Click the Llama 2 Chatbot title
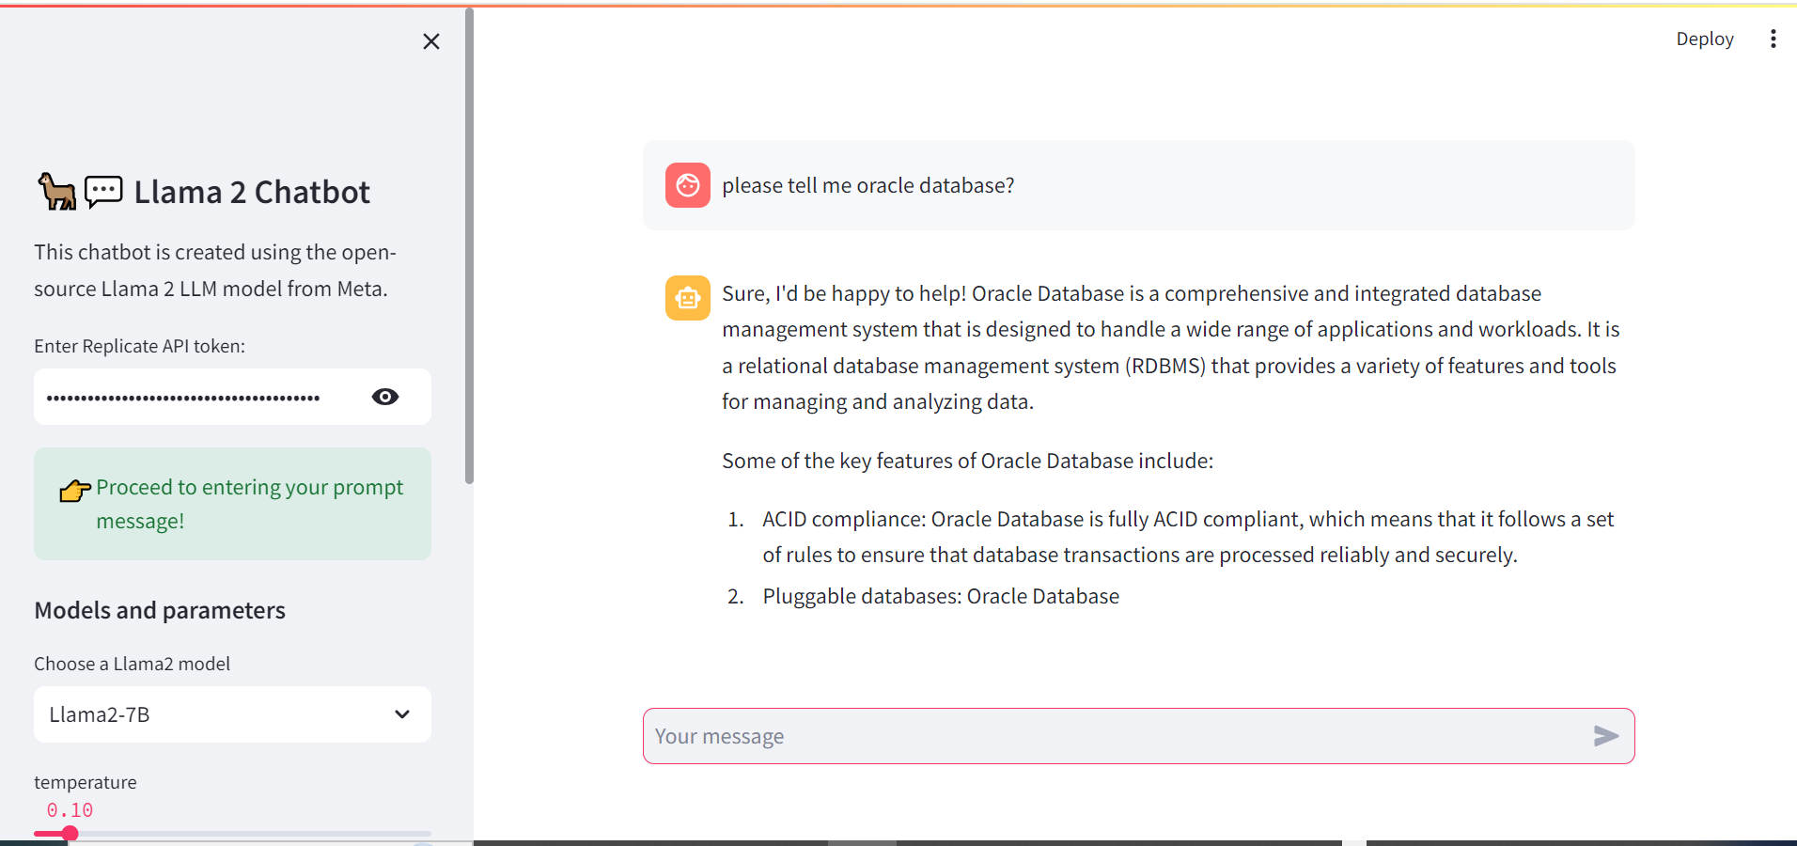 252,192
